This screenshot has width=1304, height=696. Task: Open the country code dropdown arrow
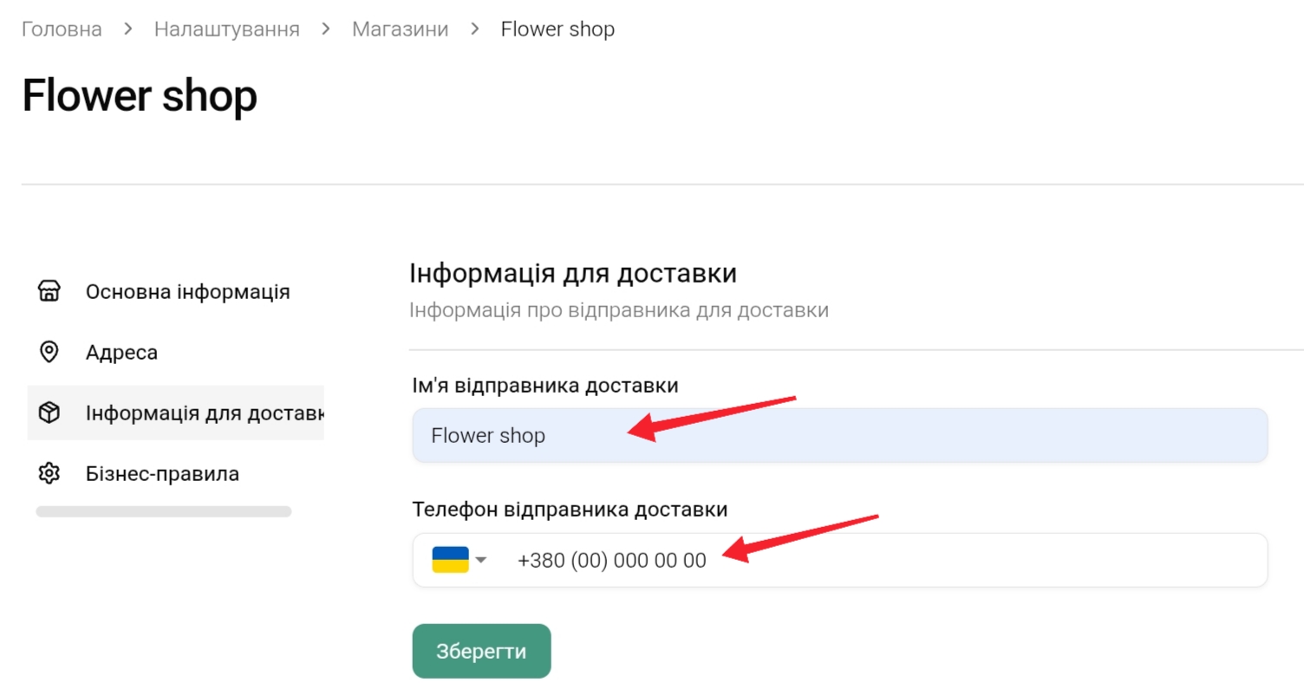tap(481, 560)
